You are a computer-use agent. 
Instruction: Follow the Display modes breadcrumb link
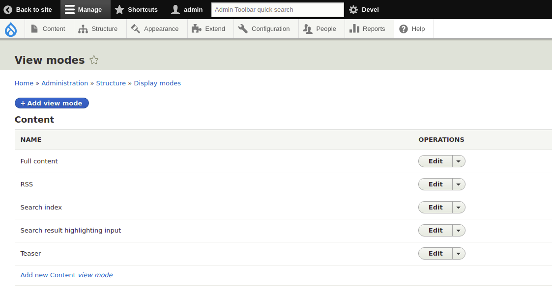[157, 83]
